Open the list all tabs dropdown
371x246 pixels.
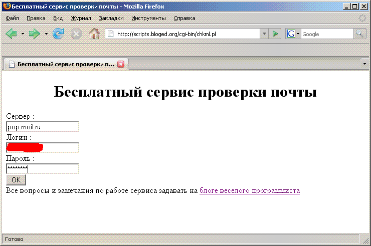point(364,64)
